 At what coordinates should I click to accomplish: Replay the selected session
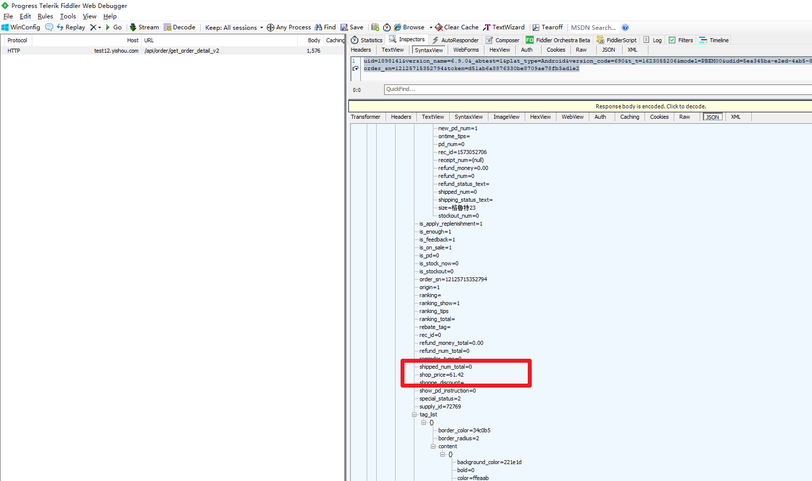[x=71, y=27]
